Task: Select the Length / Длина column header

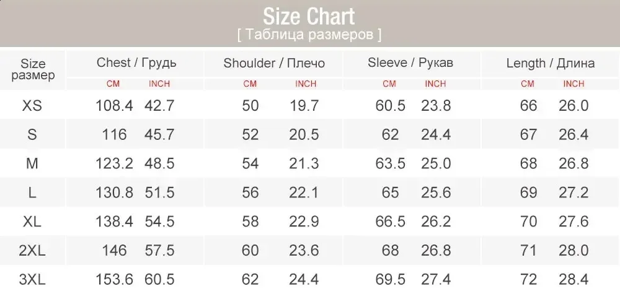Action: (x=551, y=63)
